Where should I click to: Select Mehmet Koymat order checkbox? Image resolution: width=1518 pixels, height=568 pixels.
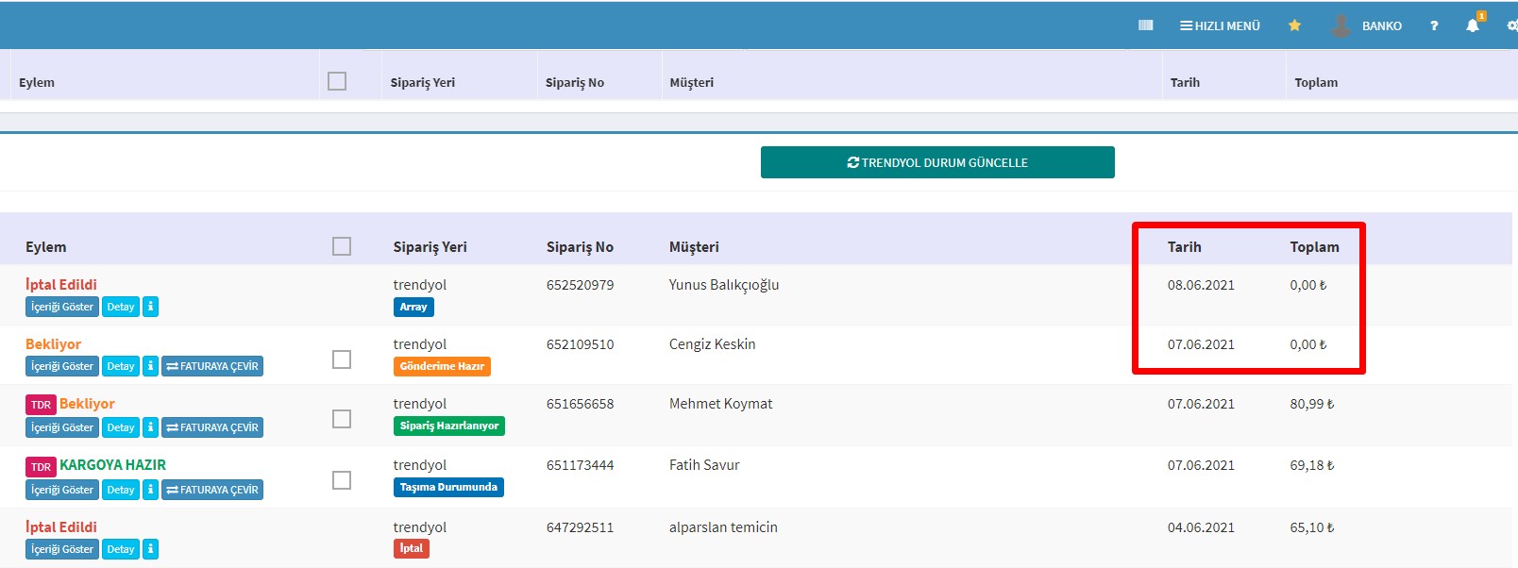coord(342,419)
